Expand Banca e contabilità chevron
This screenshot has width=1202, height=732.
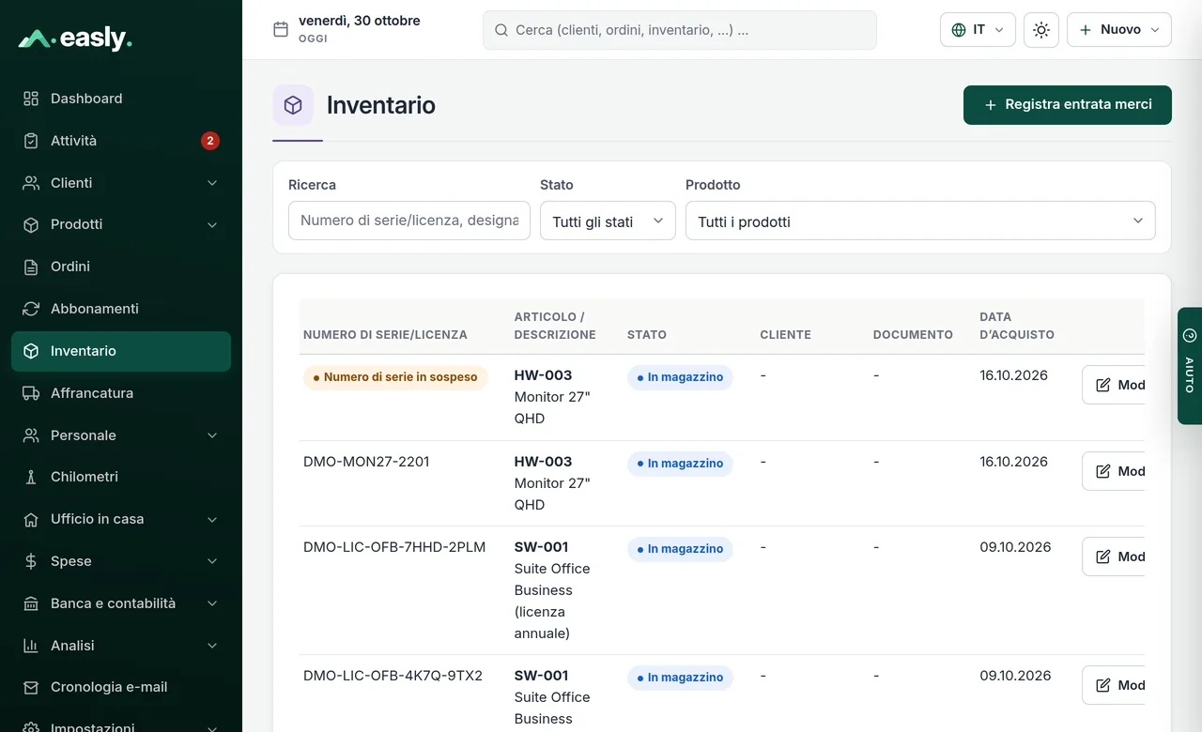212,603
